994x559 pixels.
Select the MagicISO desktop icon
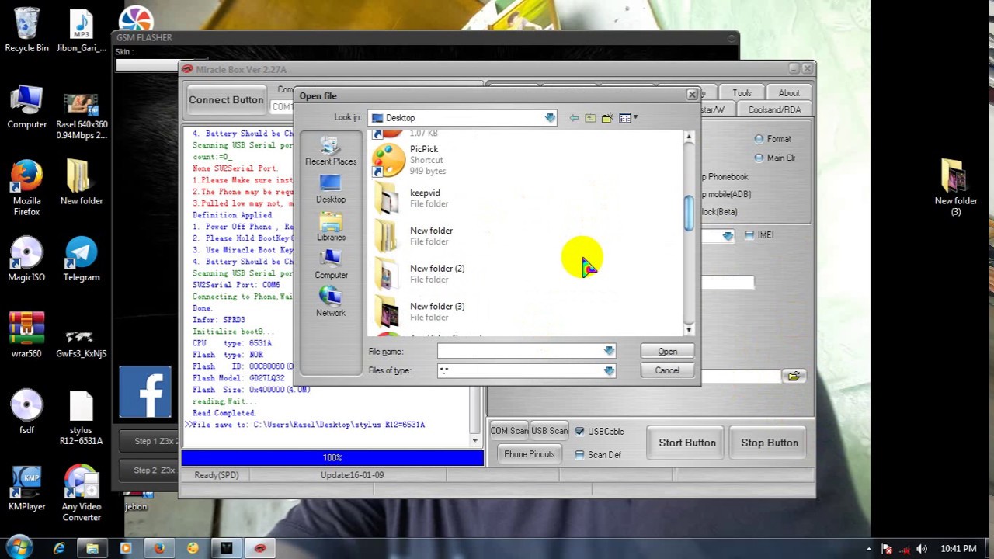[26, 259]
